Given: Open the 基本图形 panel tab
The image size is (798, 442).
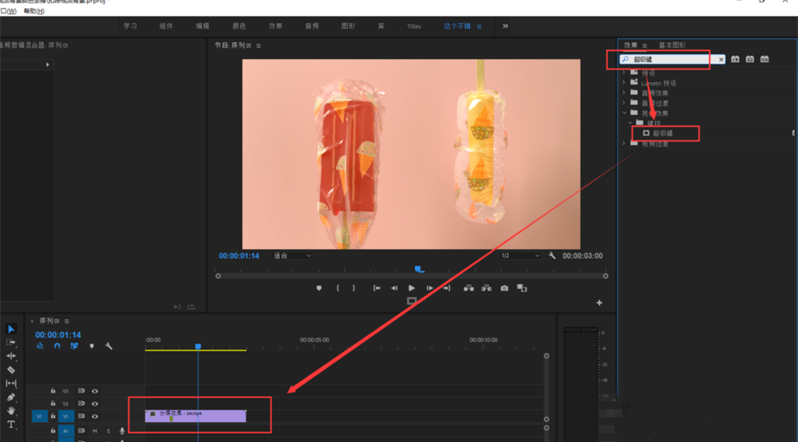Looking at the screenshot, I should 671,45.
